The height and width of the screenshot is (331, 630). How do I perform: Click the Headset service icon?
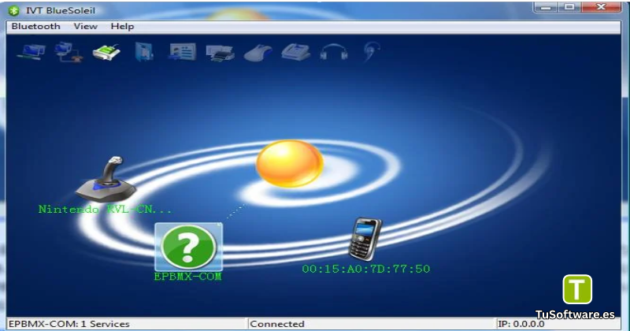click(x=370, y=51)
